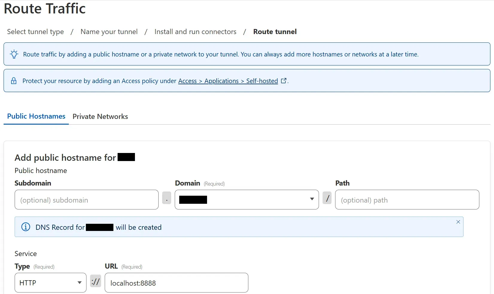Viewport: 494px width, 294px height.
Task: Click the lightbulb tip icon
Action: click(14, 54)
